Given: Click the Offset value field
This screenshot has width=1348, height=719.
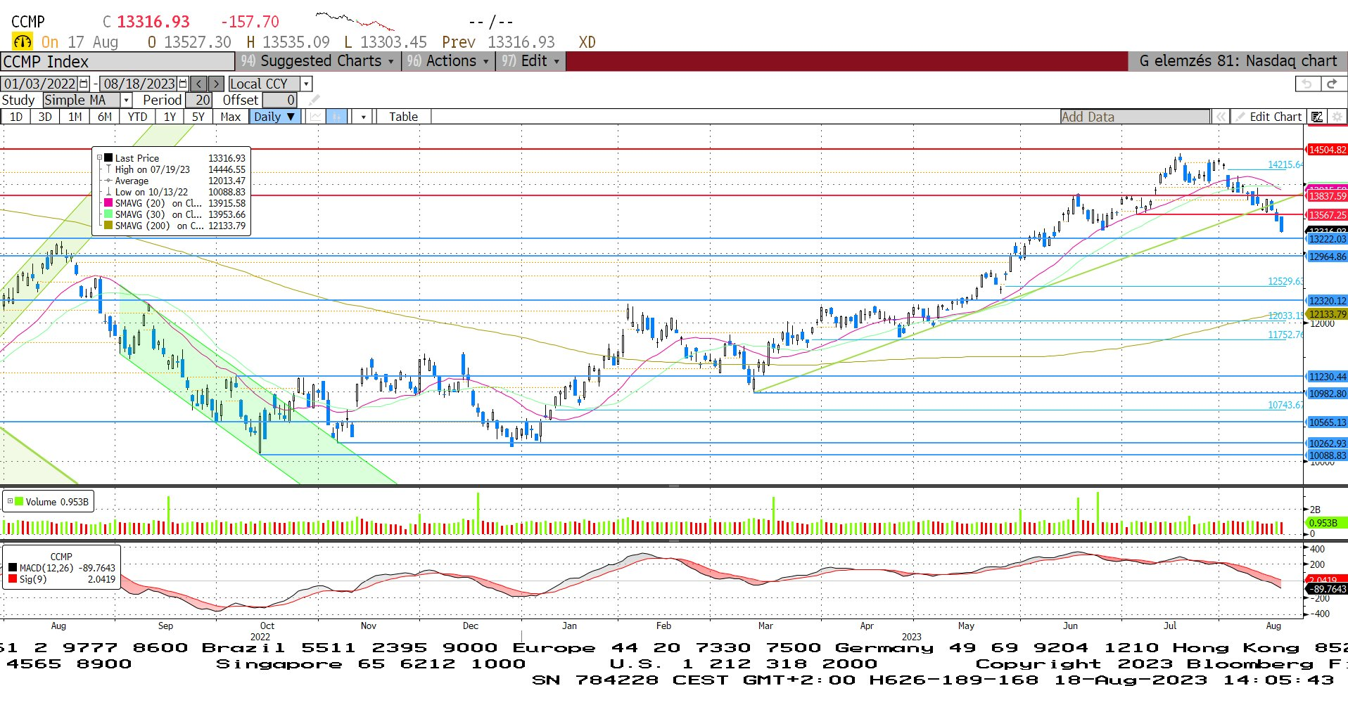Looking at the screenshot, I should point(279,100).
